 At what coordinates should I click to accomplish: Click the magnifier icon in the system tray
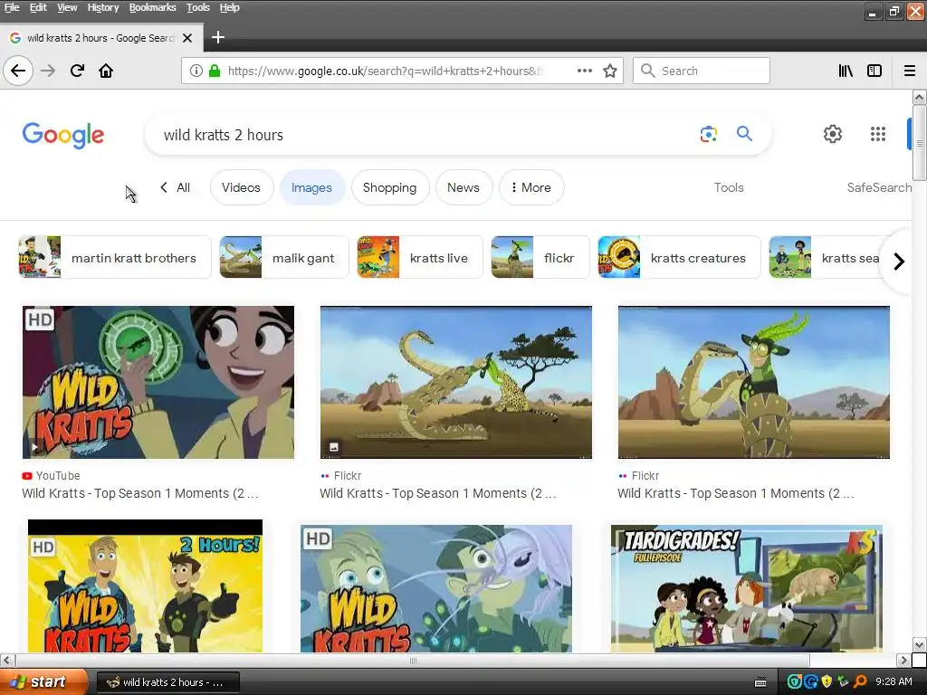860,682
